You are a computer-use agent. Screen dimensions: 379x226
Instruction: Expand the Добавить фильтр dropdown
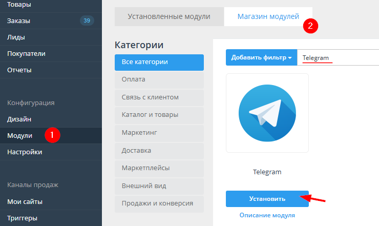tap(261, 57)
